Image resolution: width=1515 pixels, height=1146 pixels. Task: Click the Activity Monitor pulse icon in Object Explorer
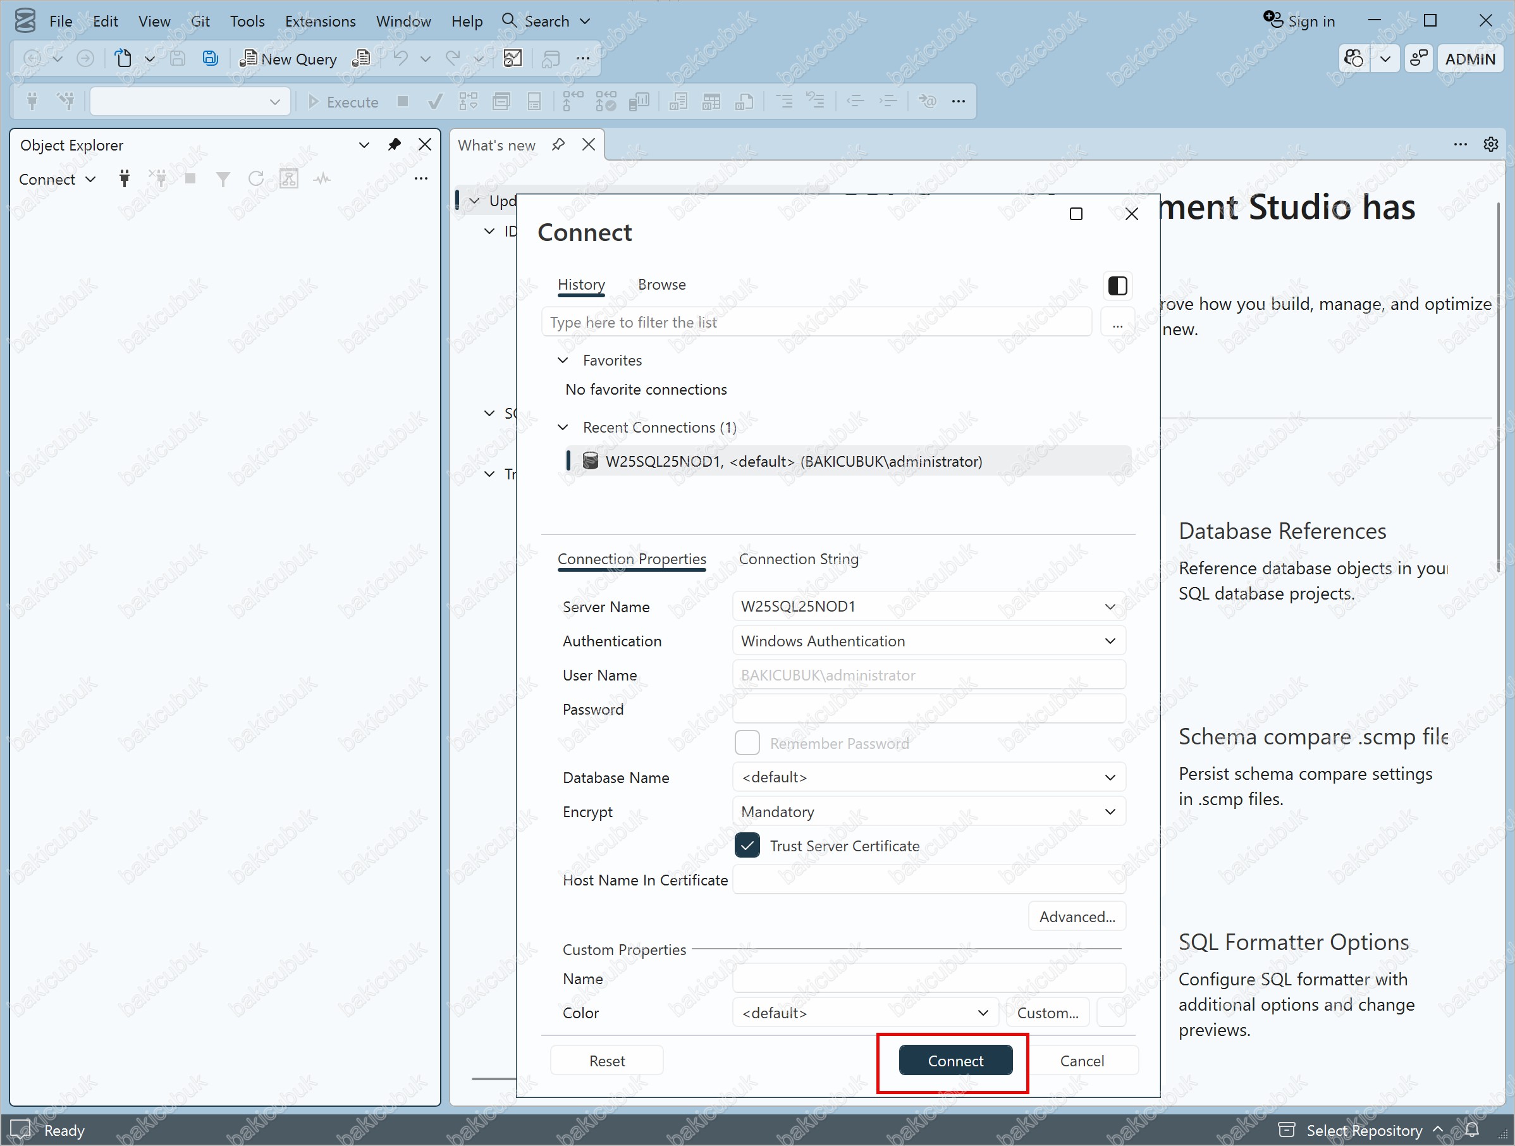pyautogui.click(x=322, y=179)
